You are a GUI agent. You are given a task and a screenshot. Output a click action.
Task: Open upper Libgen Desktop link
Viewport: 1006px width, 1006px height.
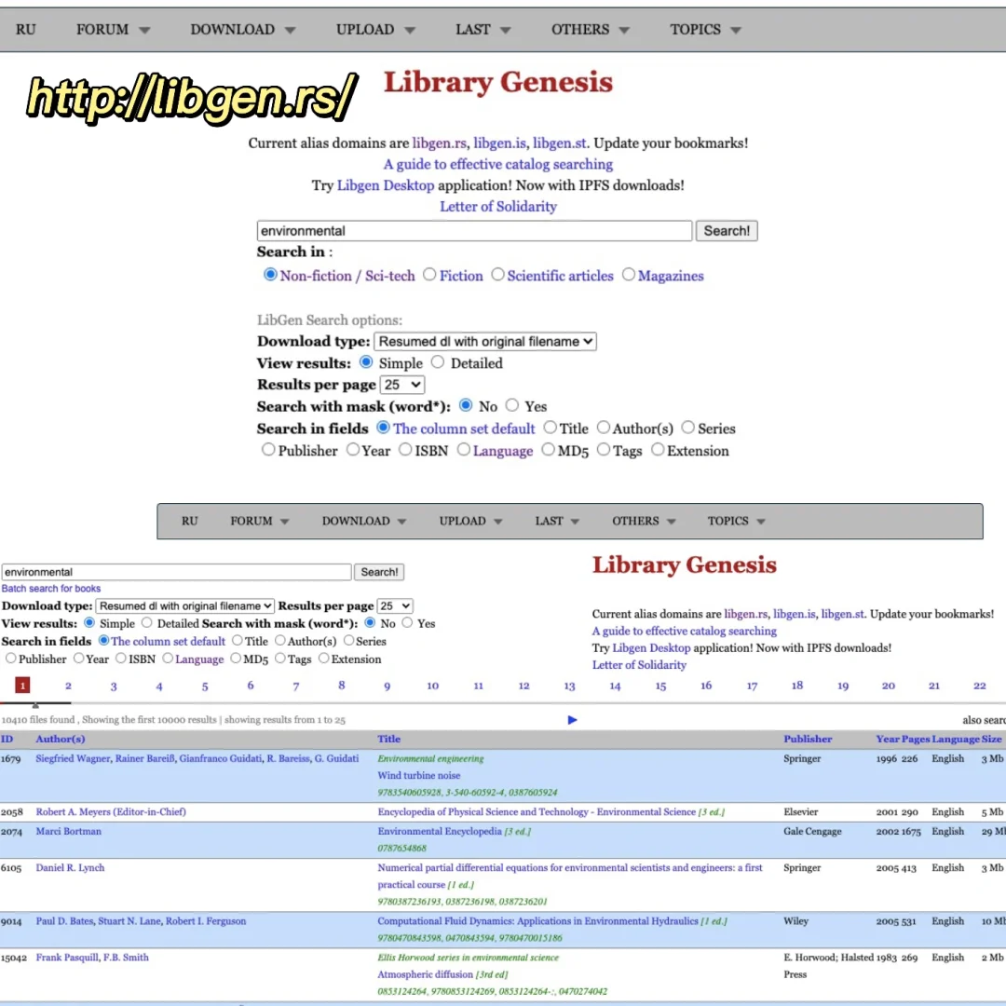(x=386, y=185)
